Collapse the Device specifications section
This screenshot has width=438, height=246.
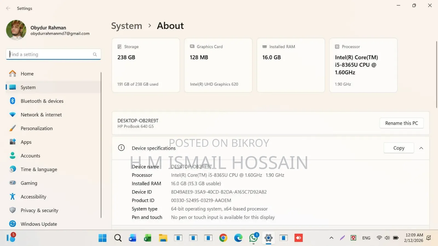click(421, 148)
